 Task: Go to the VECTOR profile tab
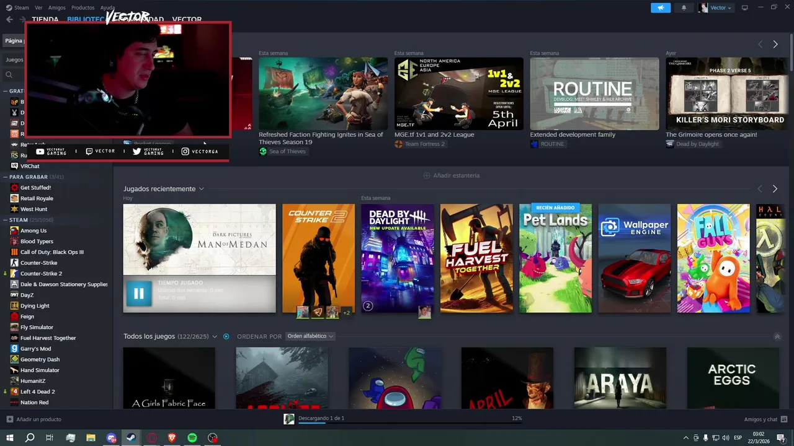tap(187, 19)
